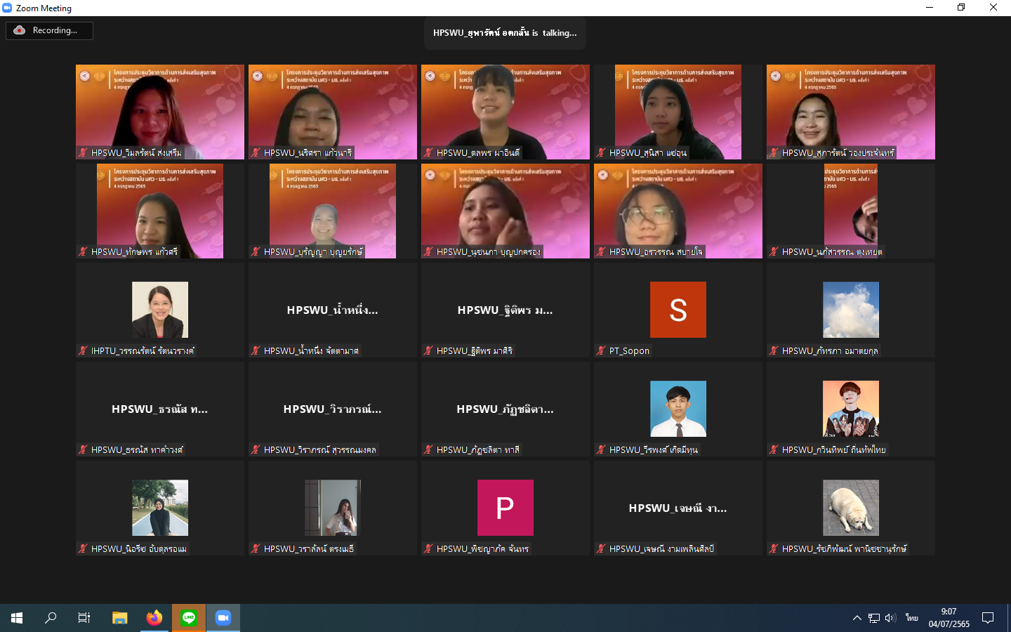Open Firefox from the taskbar
This screenshot has height=632, width=1011.
pyautogui.click(x=154, y=618)
